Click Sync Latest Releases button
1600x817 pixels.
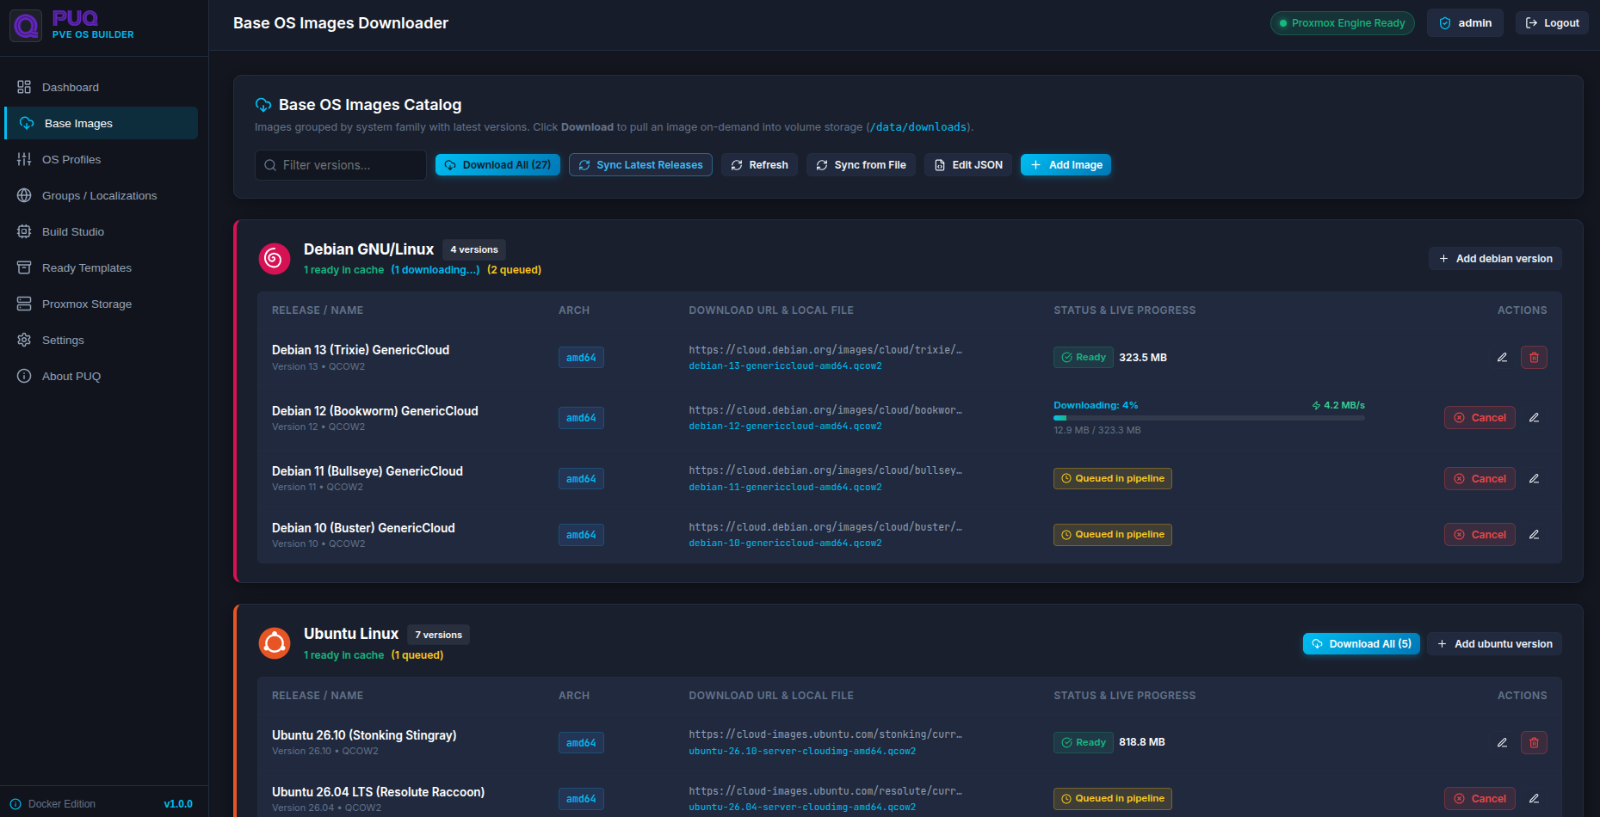tap(640, 165)
